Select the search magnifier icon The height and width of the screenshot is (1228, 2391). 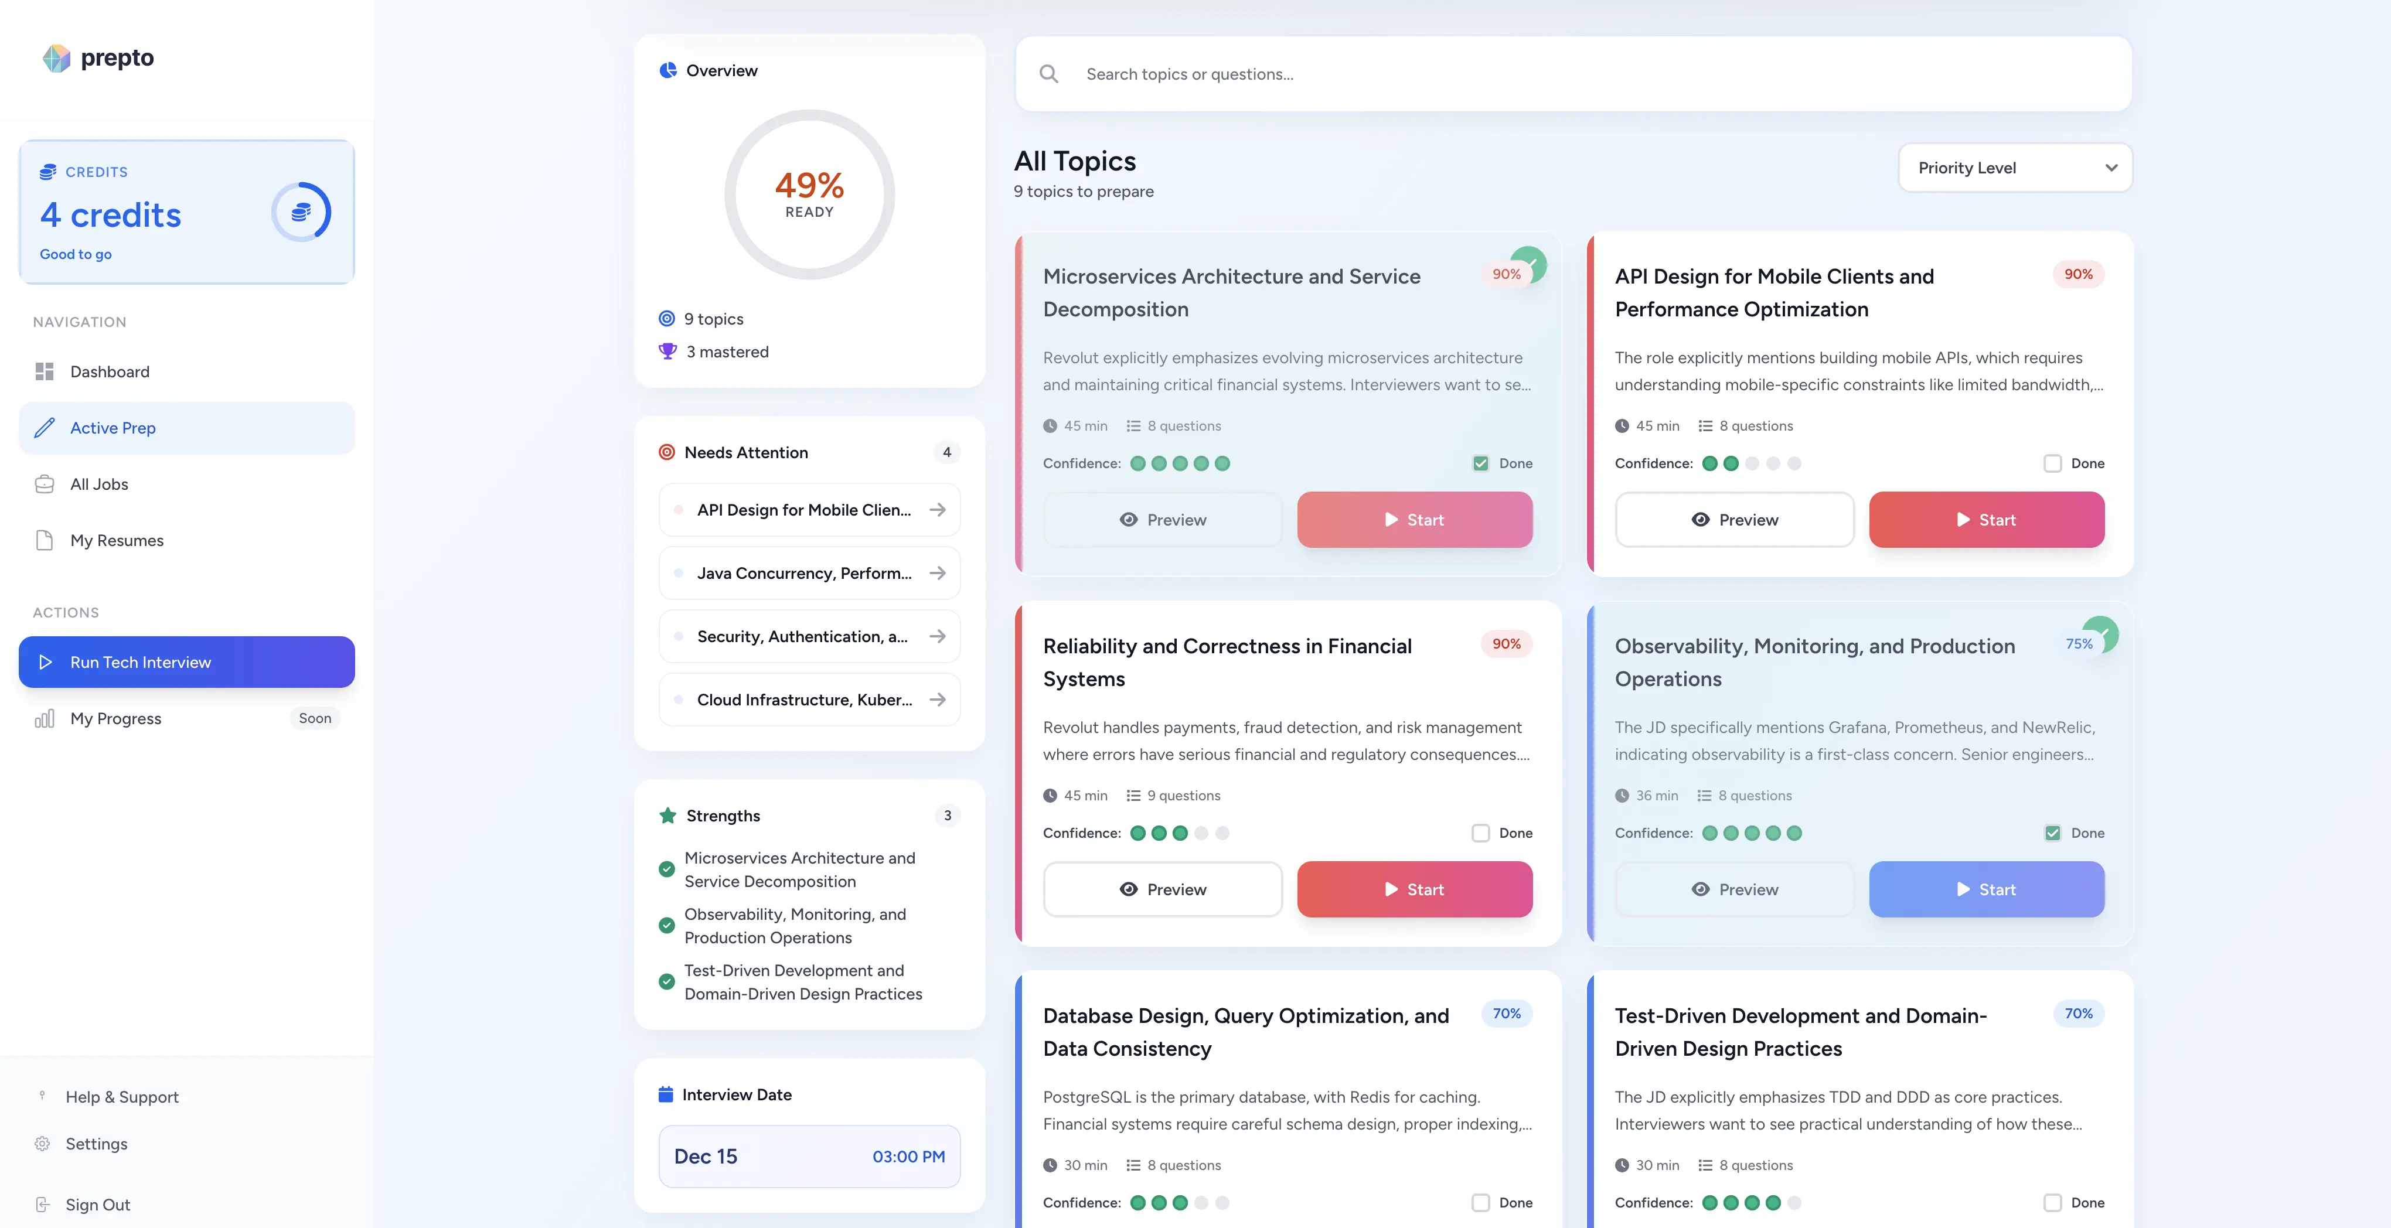coord(1049,73)
